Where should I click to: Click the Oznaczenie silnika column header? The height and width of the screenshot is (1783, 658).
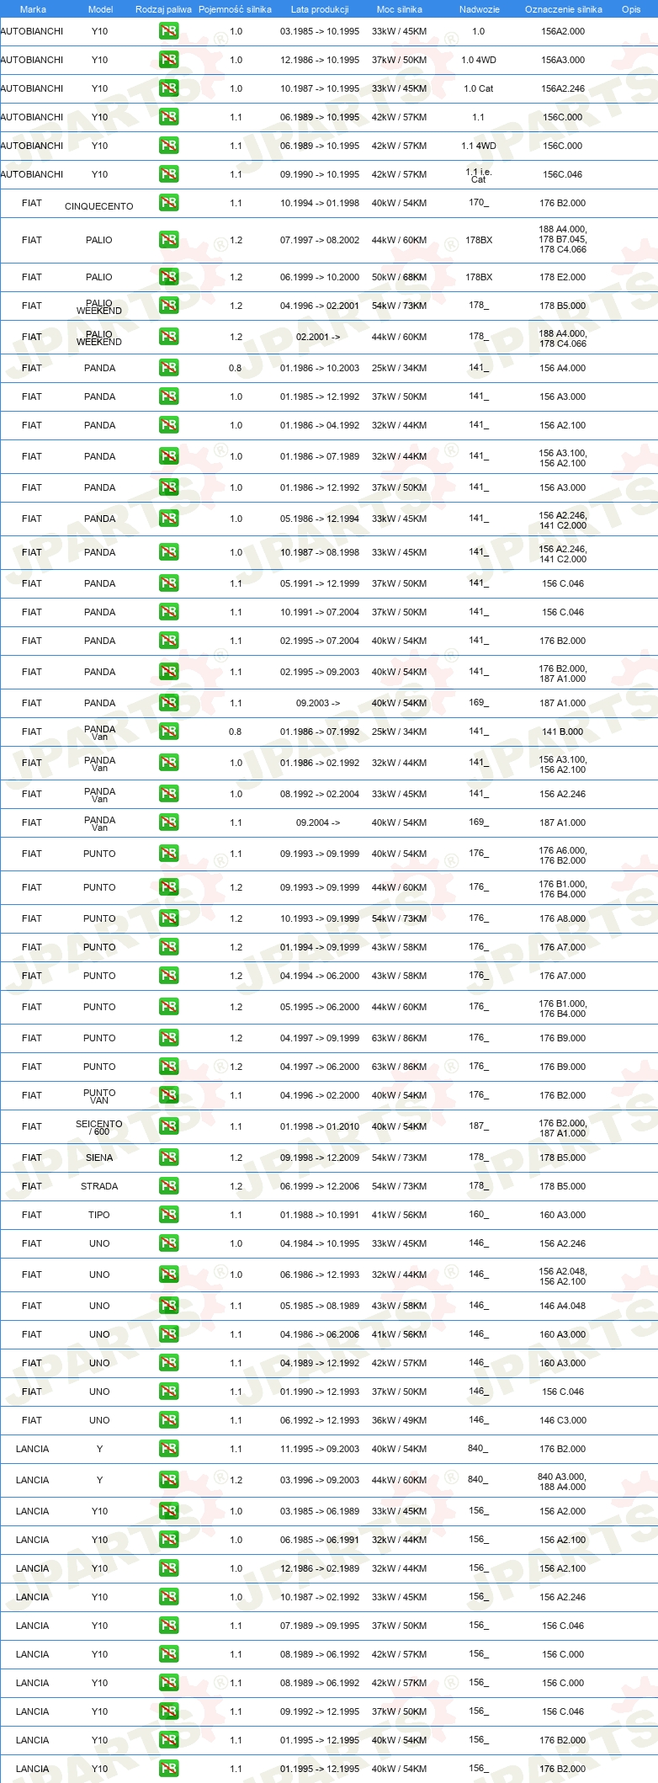(x=563, y=9)
